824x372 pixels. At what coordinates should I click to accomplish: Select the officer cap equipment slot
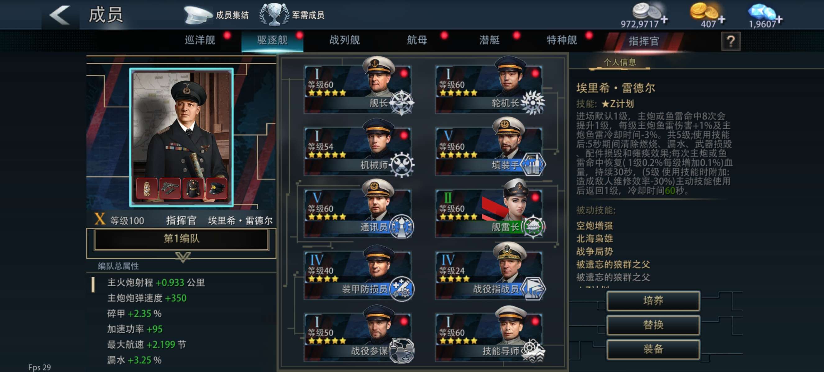217,188
